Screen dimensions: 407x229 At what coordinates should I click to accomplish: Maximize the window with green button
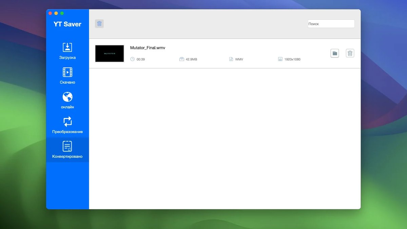[62, 13]
